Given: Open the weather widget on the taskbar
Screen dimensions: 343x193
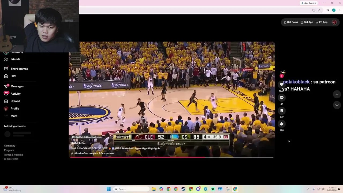Looking at the screenshot, I should [x=12, y=189].
